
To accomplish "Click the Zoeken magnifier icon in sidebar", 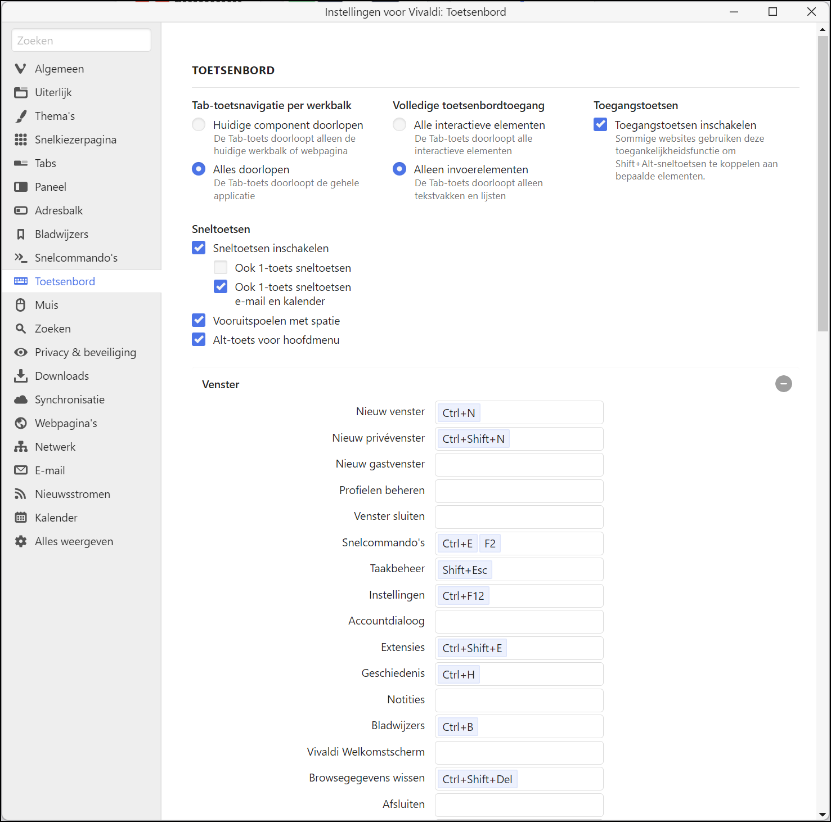I will click(21, 329).
